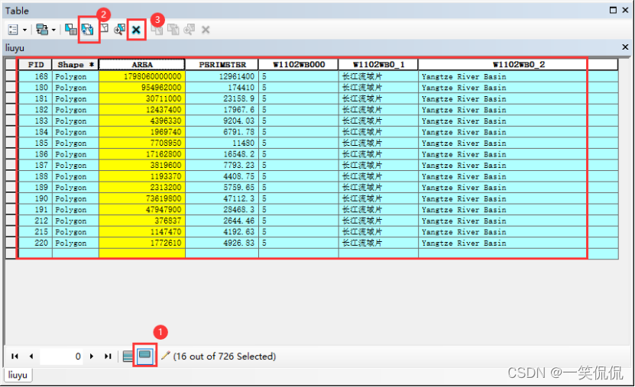Click 长江流域片 cell in FID 182 row
Image resolution: width=635 pixels, height=387 pixels.
point(378,110)
